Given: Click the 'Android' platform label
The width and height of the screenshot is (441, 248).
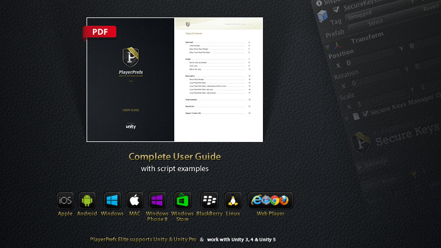Looking at the screenshot, I should [87, 213].
